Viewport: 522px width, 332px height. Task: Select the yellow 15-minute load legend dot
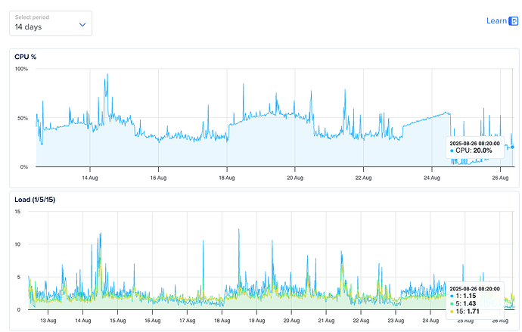(452, 310)
